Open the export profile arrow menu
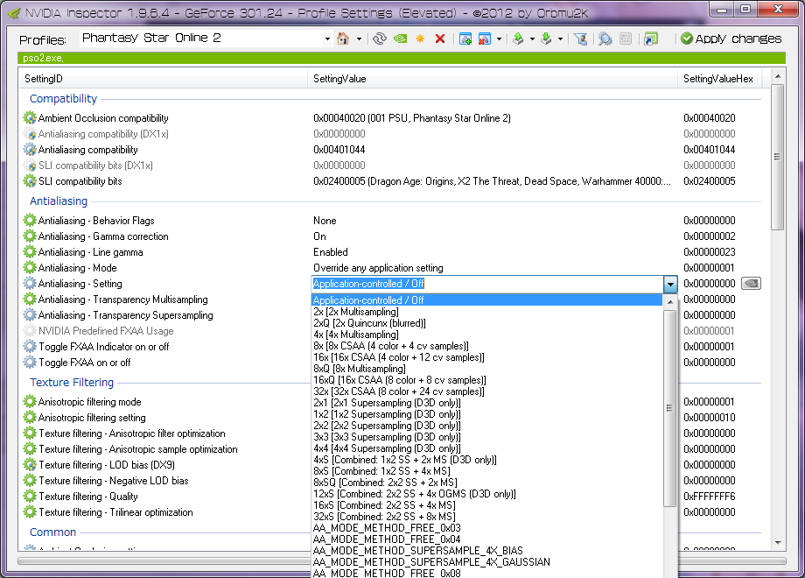805x578 pixels. [532, 39]
